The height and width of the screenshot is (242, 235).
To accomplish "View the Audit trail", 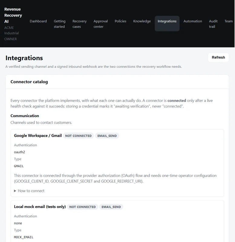I will click(x=213, y=24).
